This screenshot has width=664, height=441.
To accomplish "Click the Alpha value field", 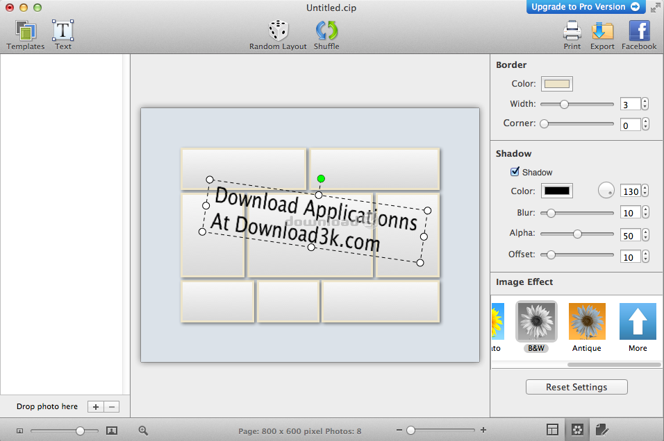I will point(630,236).
